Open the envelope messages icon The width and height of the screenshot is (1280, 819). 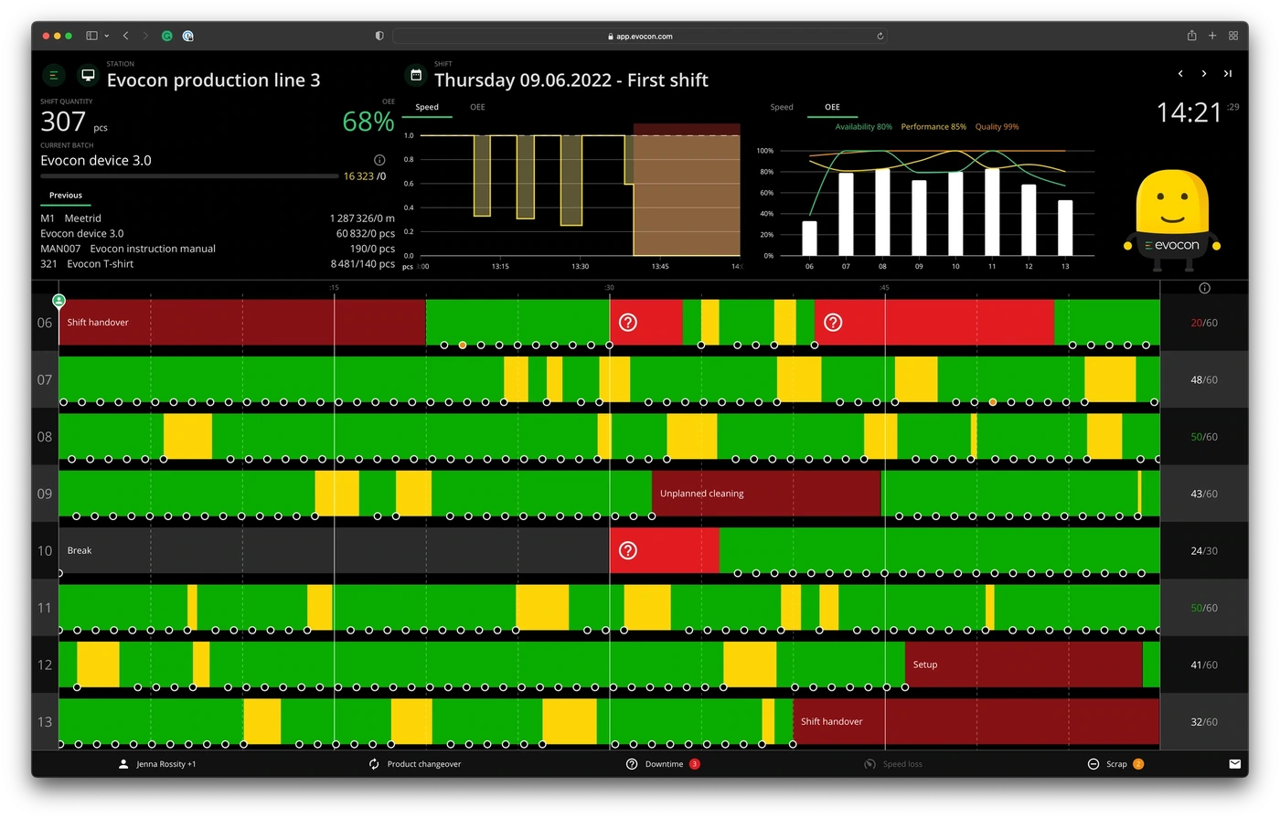(1234, 764)
